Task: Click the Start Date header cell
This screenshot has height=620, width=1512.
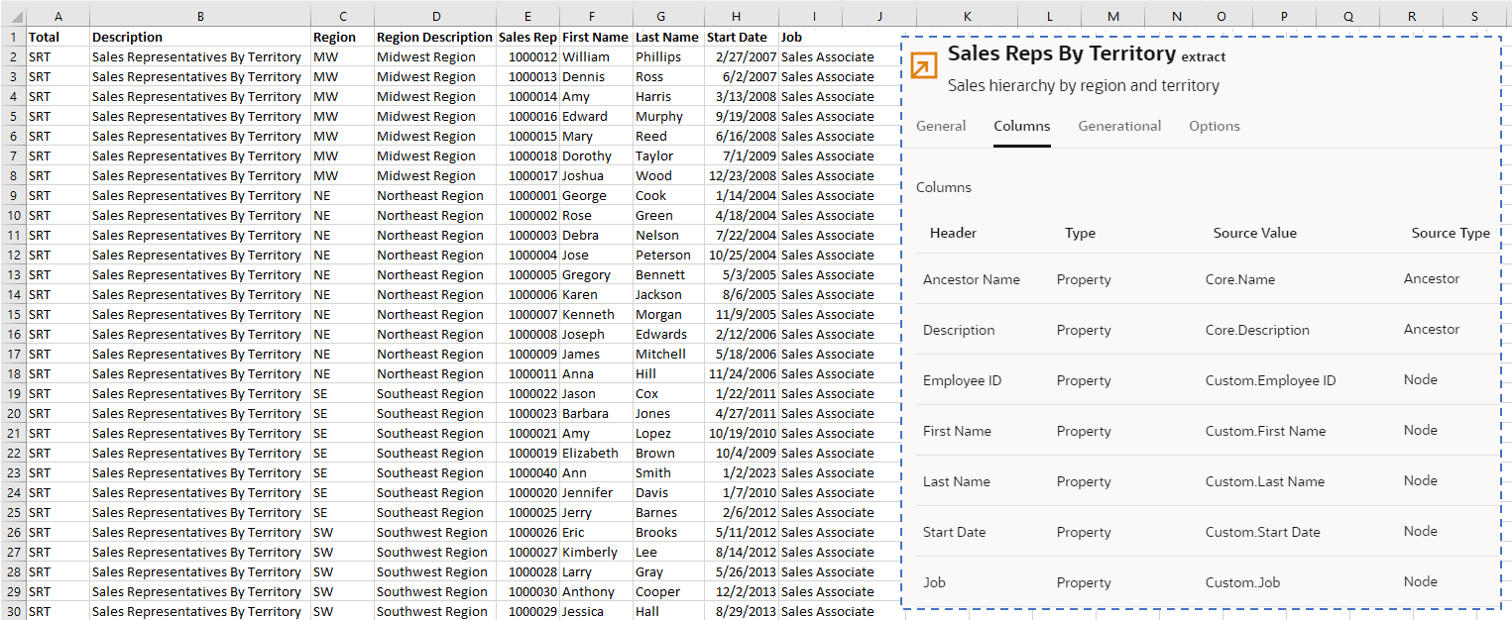Action: 741,37
